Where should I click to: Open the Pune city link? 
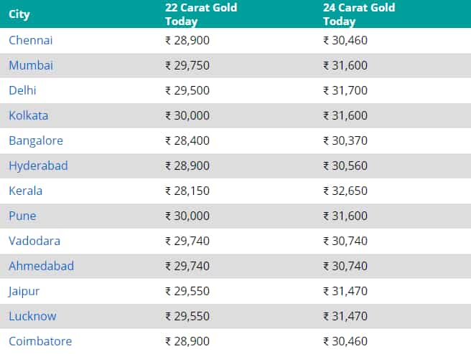click(x=22, y=216)
